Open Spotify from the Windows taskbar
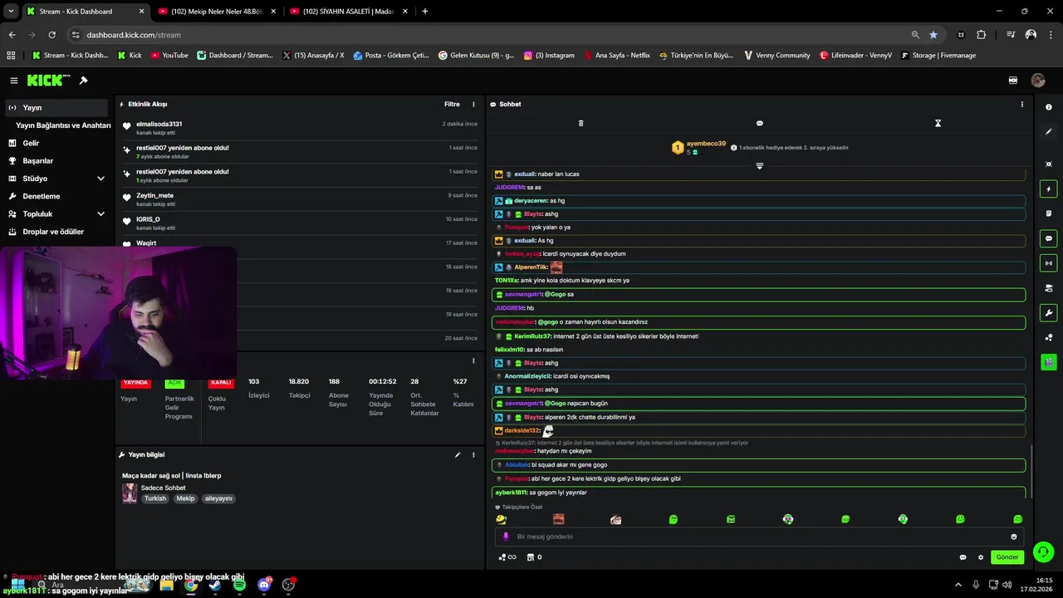The height and width of the screenshot is (598, 1063). 239,585
